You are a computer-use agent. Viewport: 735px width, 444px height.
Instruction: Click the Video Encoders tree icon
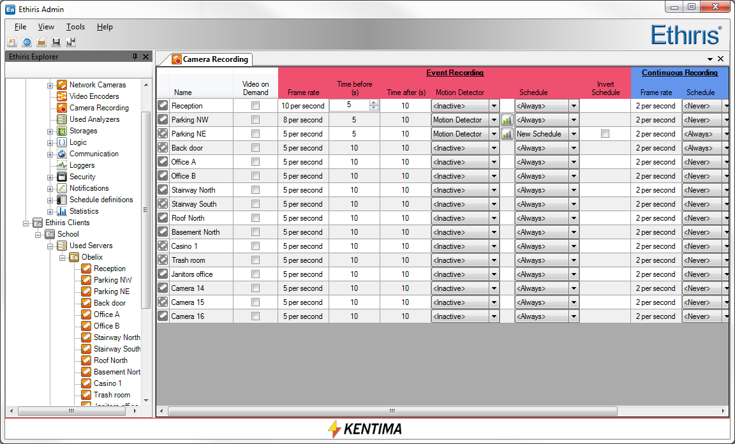tap(62, 96)
